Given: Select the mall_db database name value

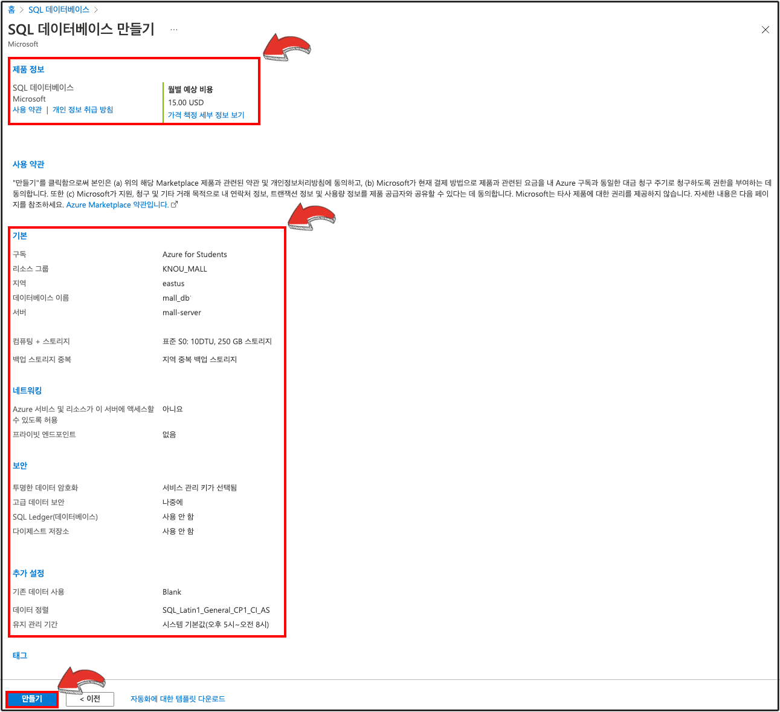Looking at the screenshot, I should pyautogui.click(x=176, y=298).
